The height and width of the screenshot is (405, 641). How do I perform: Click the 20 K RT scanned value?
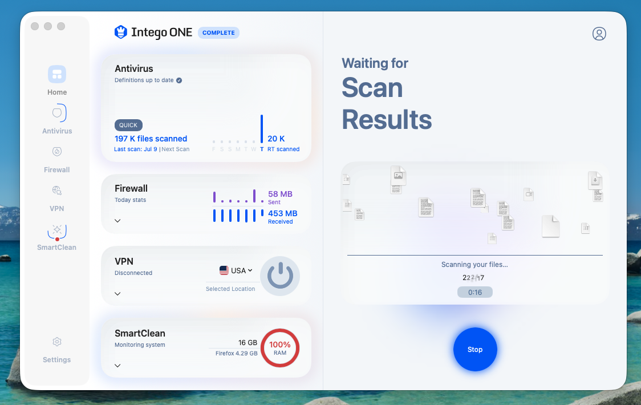click(277, 139)
